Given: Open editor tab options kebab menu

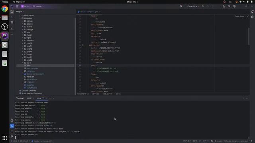Looking at the screenshot, I should 247,12.
